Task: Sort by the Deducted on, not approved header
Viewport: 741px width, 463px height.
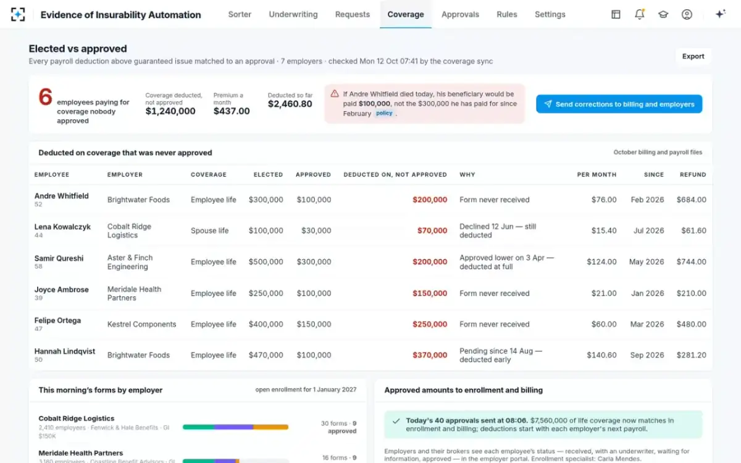Action: pos(395,175)
